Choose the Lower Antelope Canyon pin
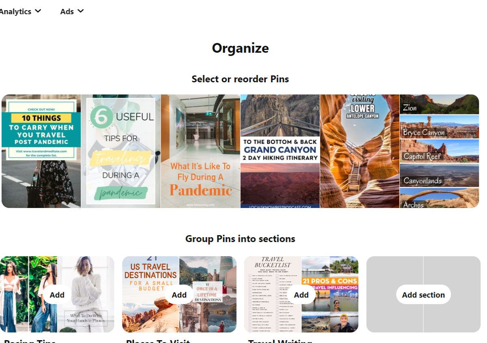 coord(360,151)
